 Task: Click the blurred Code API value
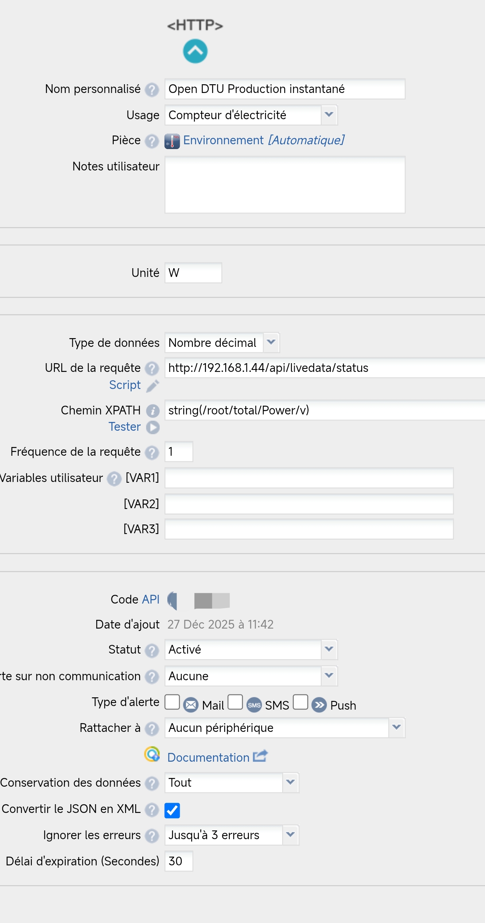[212, 600]
